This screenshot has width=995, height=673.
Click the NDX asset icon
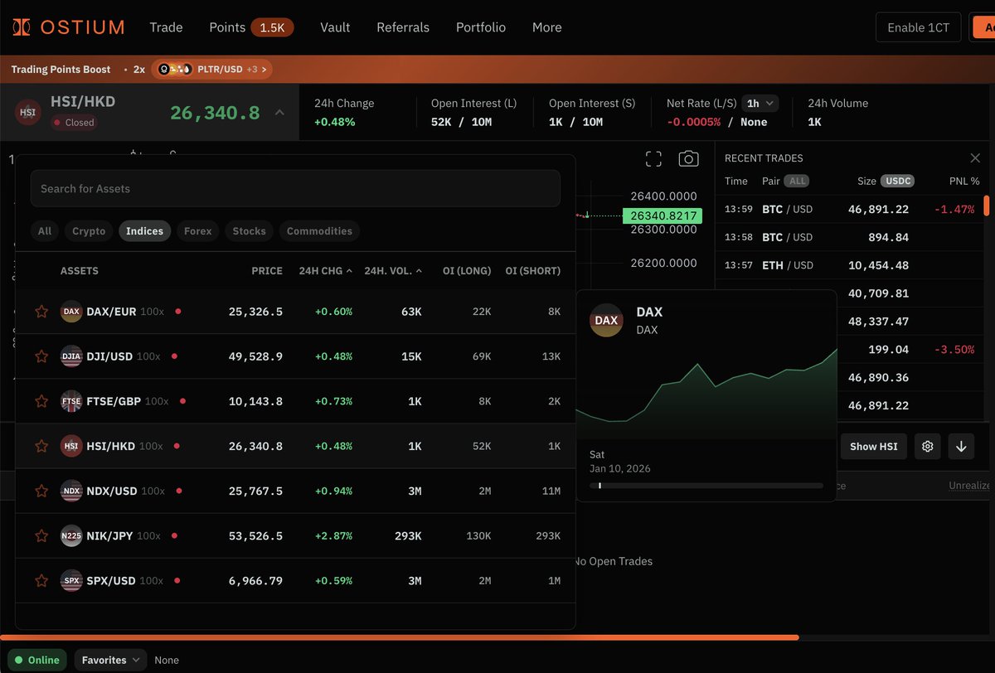pyautogui.click(x=71, y=491)
